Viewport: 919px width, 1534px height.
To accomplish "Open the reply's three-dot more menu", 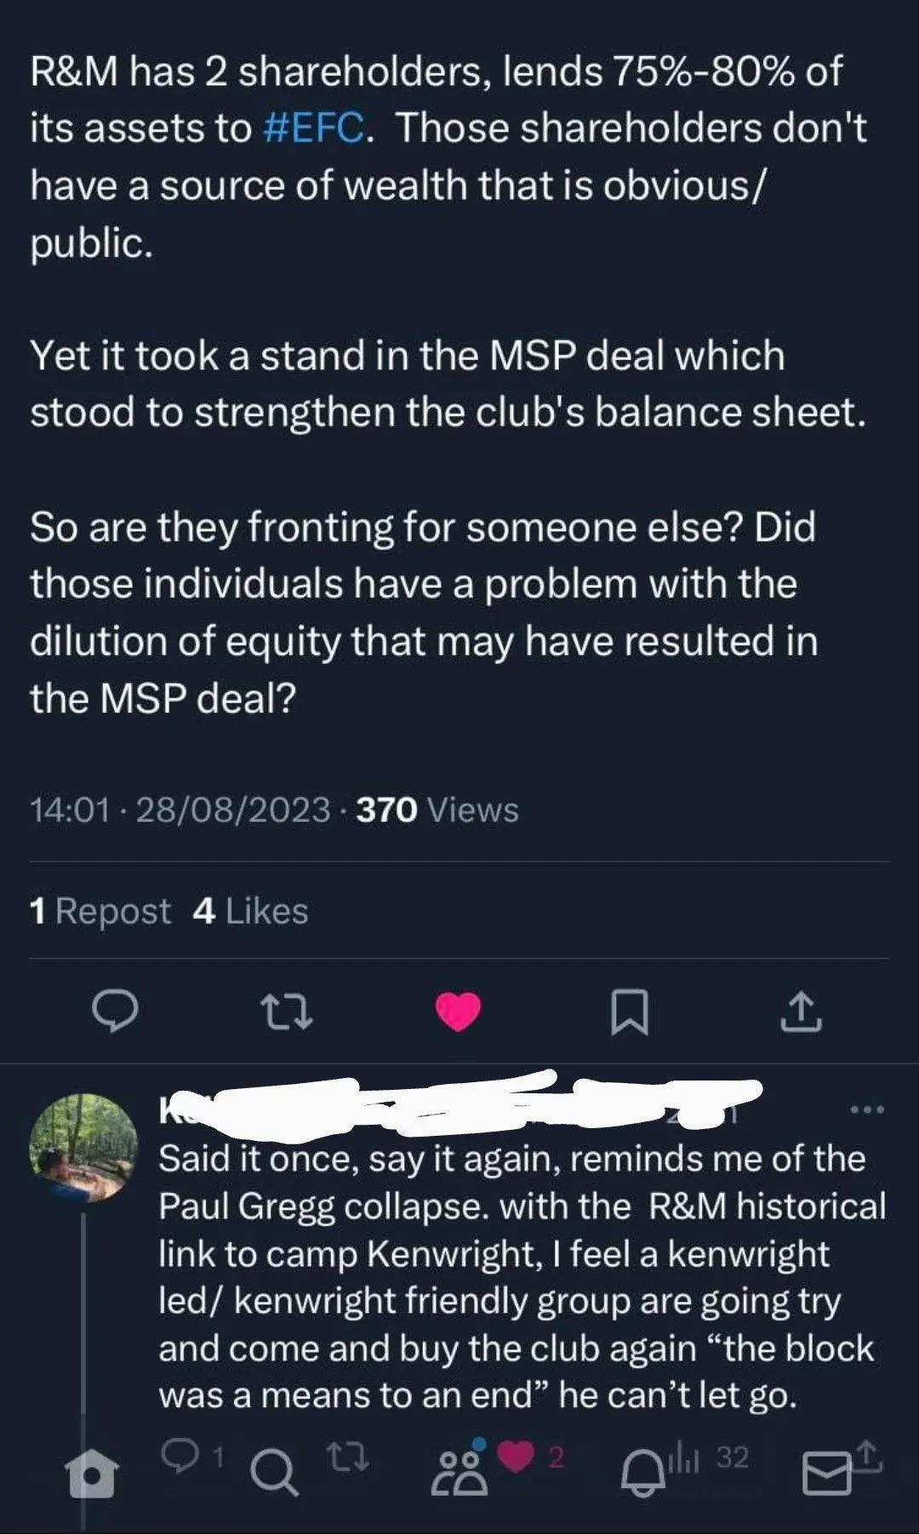I will click(x=867, y=1109).
